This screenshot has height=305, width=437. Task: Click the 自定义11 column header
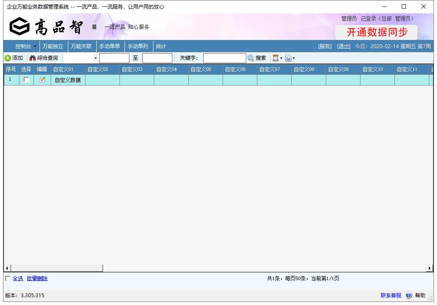pyautogui.click(x=412, y=69)
